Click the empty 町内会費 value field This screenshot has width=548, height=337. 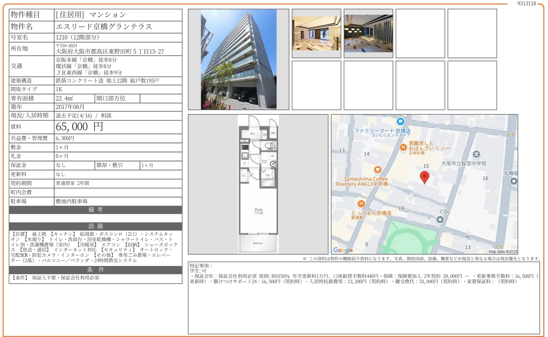click(118, 192)
